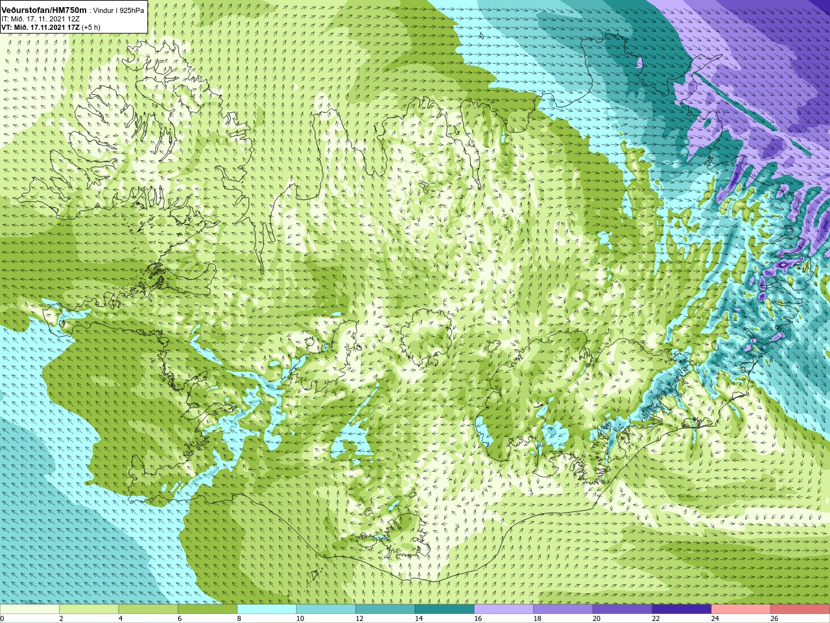The height and width of the screenshot is (623, 830).
Task: Click the violet 20–22 legend swatch
Action: (622, 609)
